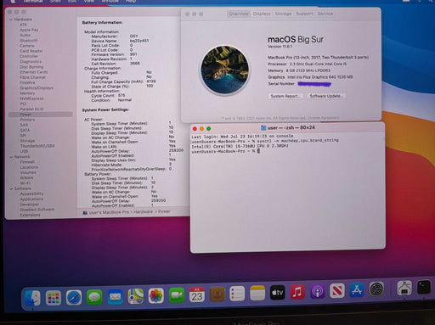Image resolution: width=435 pixels, height=325 pixels.
Task: Select Thunderbolt/USB4 in hardware list
Action: [x=37, y=146]
